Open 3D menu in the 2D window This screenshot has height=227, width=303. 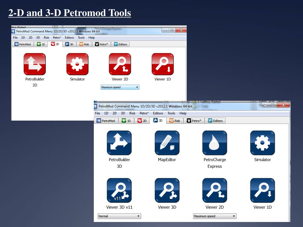point(38,38)
